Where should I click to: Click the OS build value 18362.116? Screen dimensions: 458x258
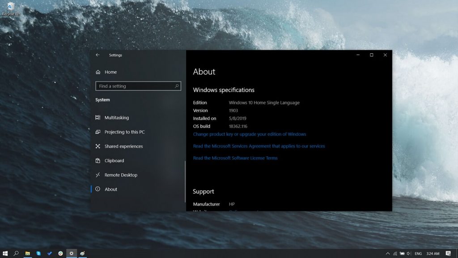point(238,126)
